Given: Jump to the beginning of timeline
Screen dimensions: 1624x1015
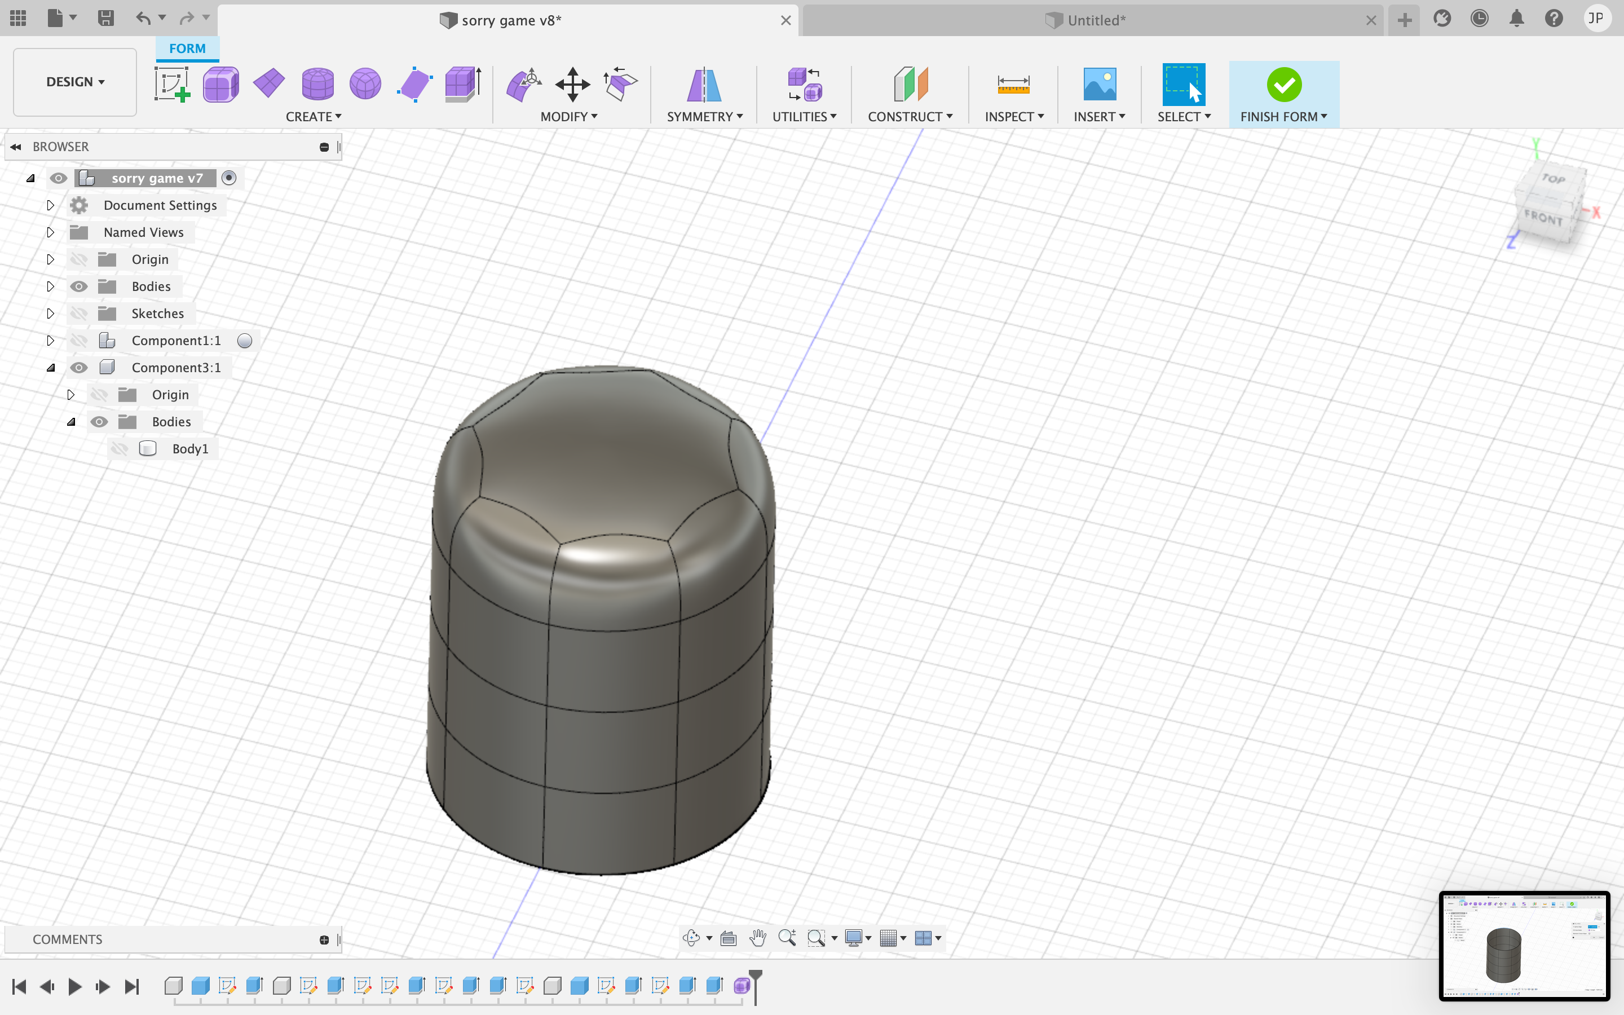Looking at the screenshot, I should (x=19, y=986).
